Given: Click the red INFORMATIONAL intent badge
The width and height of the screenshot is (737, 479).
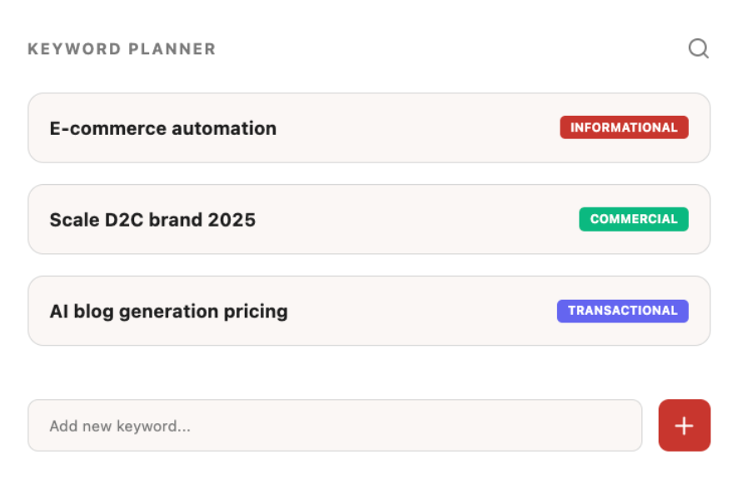Looking at the screenshot, I should click(624, 127).
